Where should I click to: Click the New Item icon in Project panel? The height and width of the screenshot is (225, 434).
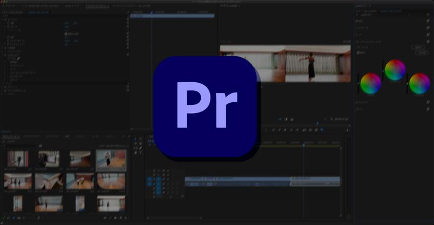pos(120,217)
